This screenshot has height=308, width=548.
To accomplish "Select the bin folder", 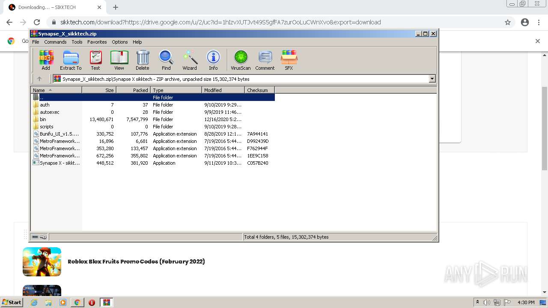I will (153, 119).
